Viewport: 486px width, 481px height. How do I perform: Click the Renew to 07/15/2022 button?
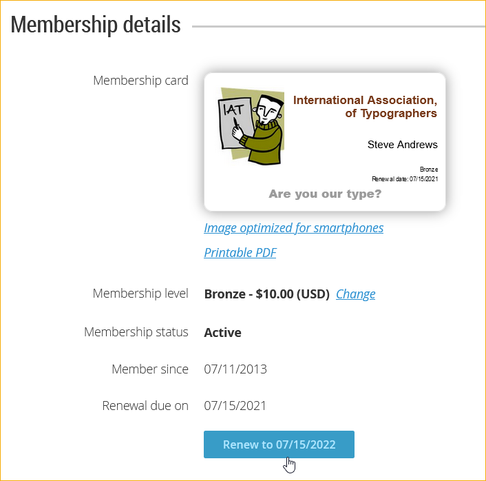tap(279, 444)
